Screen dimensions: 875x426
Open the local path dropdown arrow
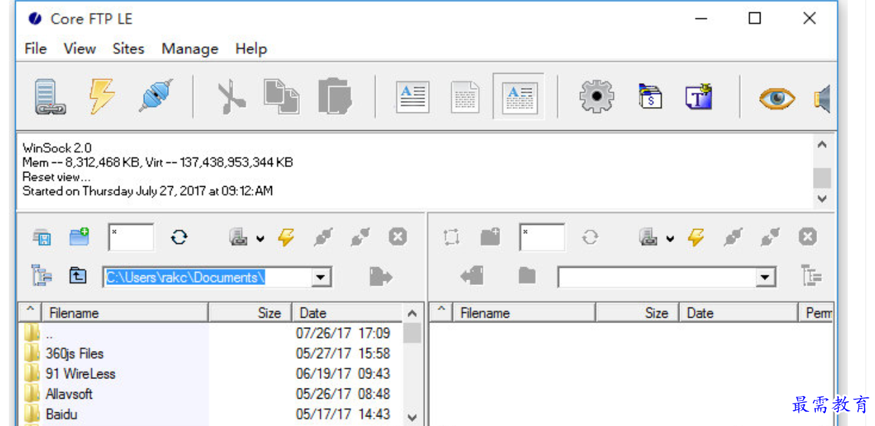(321, 277)
